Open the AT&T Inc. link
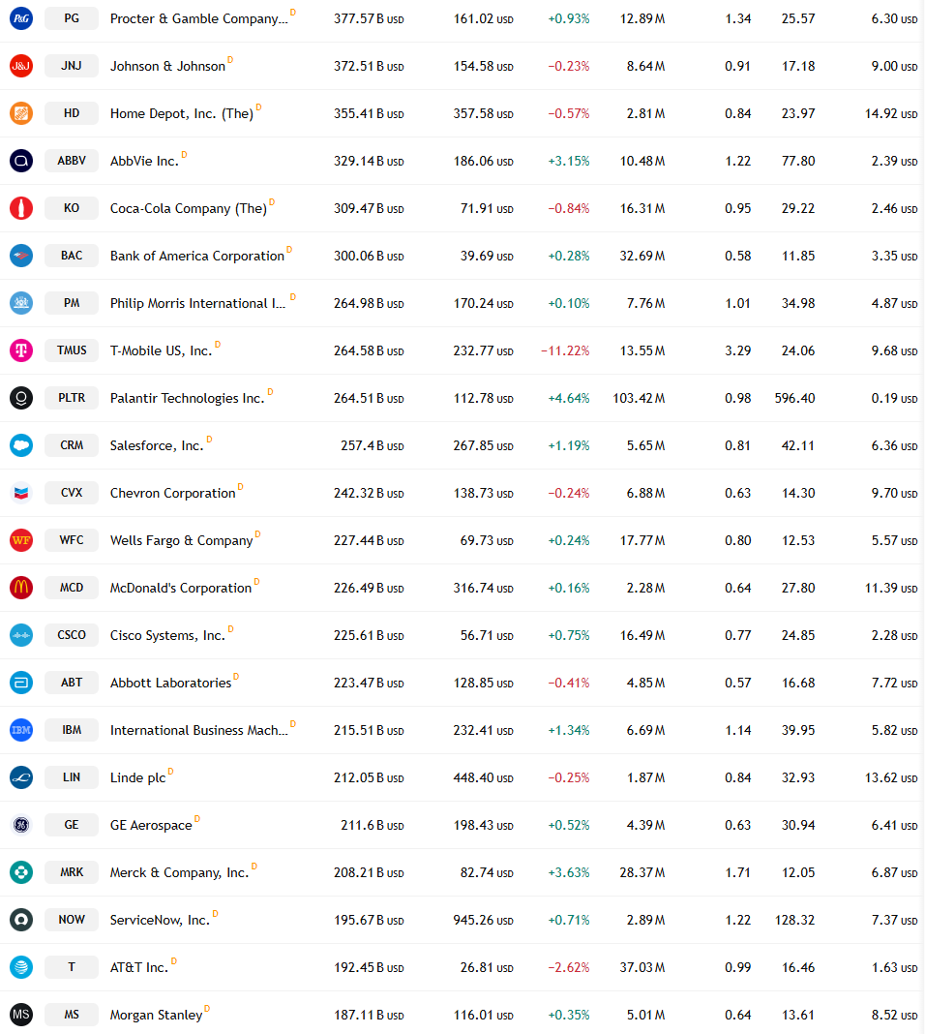 click(x=139, y=967)
